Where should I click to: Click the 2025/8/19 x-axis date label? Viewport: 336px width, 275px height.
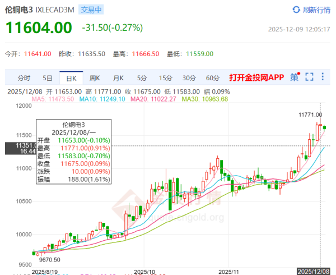coord(45,272)
